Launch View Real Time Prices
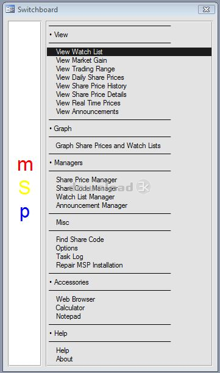This screenshot has height=373, width=220. 88,103
